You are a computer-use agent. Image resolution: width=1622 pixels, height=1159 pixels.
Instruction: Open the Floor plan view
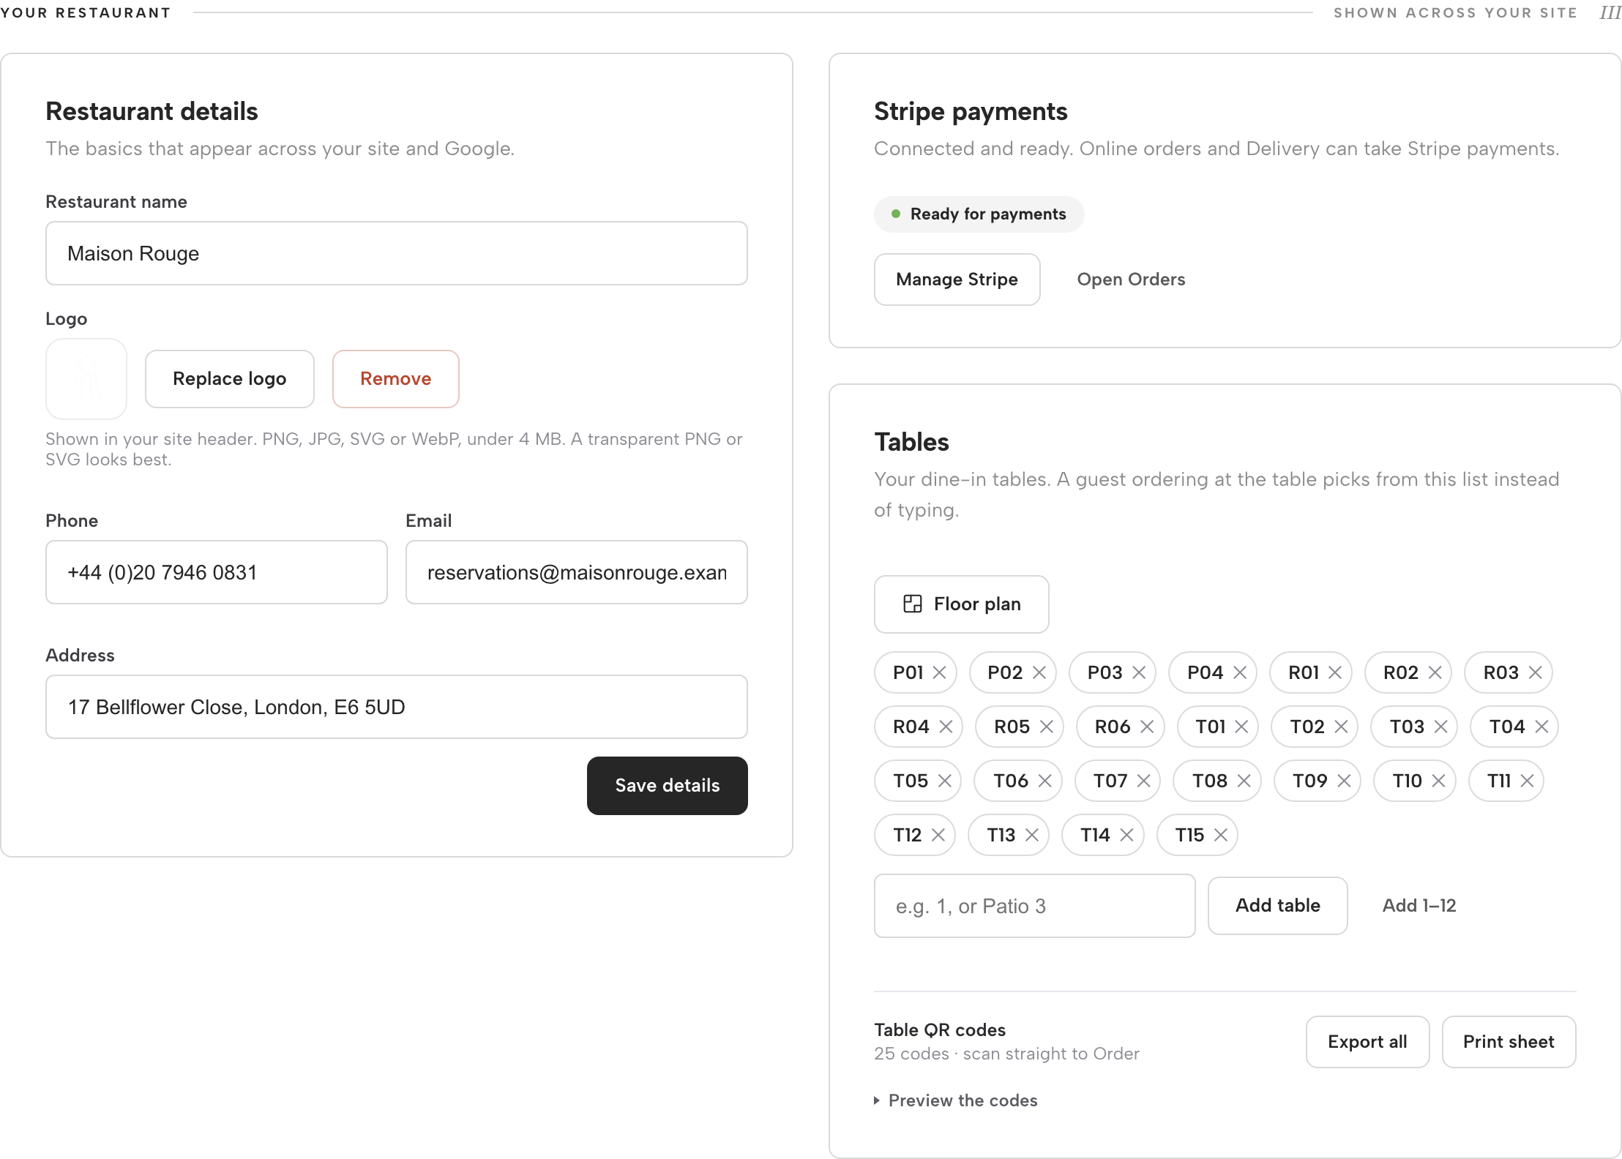tap(961, 604)
